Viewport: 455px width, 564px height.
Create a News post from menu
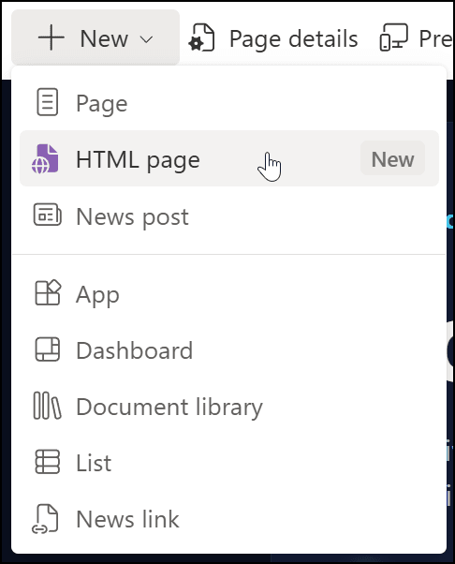pyautogui.click(x=229, y=216)
